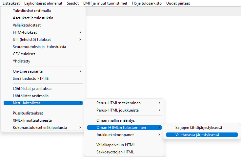Select Tulosliuskat rastimalla entry

(x=31, y=11)
